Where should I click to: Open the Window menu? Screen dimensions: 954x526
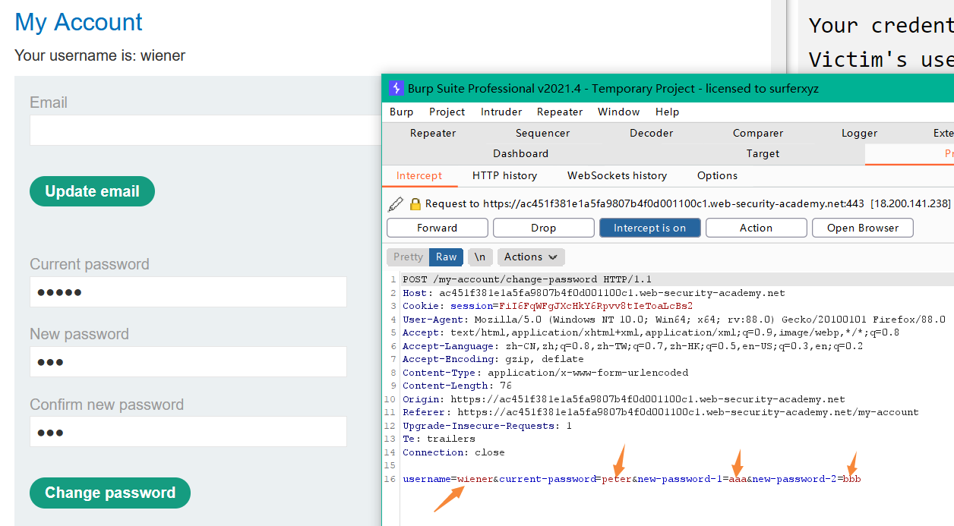(x=618, y=112)
